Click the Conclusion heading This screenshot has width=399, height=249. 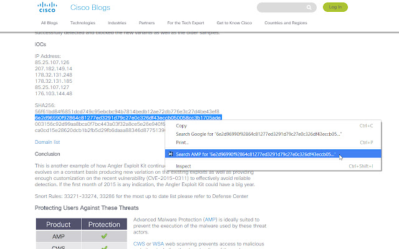[47, 154]
